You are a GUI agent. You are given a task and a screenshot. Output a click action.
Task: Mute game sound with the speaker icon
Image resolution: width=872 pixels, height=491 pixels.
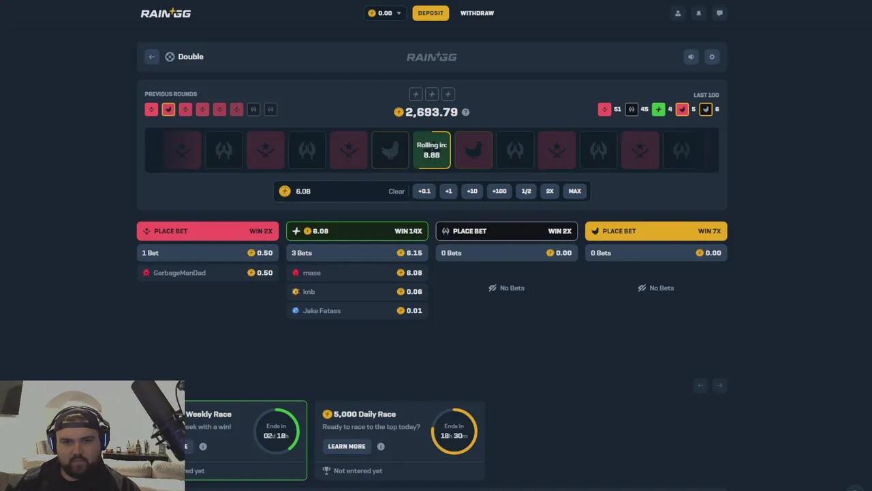[x=691, y=57]
